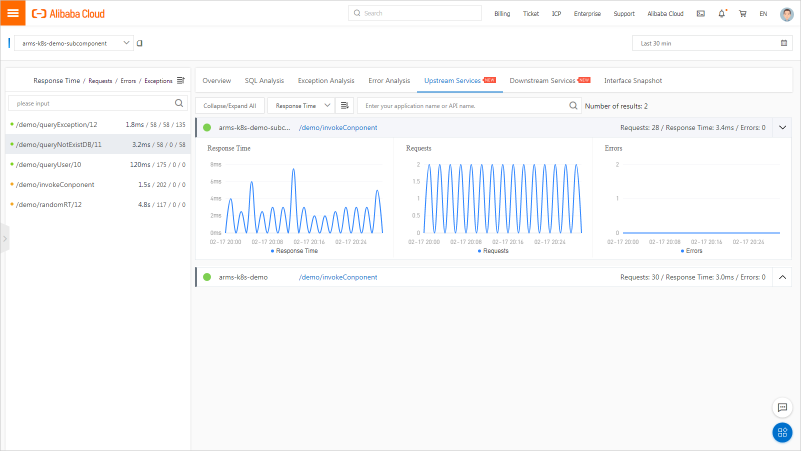Select the Upstream Services tab
The height and width of the screenshot is (451, 801).
point(459,80)
